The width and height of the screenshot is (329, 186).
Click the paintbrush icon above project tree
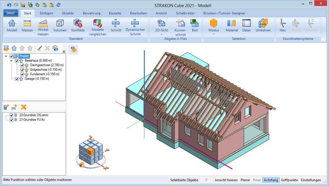pyautogui.click(x=39, y=48)
